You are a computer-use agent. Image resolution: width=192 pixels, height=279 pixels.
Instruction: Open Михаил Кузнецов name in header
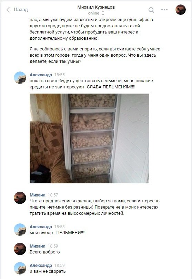point(96,7)
